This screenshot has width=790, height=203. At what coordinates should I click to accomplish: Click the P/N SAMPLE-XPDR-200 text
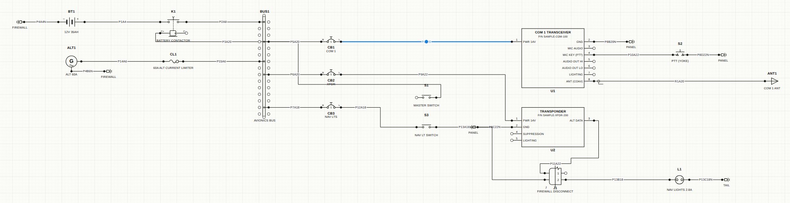(x=553, y=115)
